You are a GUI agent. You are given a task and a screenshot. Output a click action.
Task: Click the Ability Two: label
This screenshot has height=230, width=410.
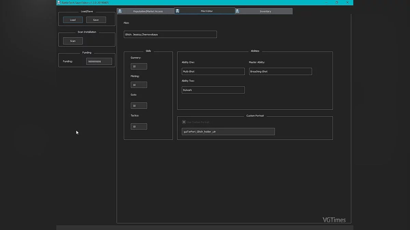coord(188,81)
